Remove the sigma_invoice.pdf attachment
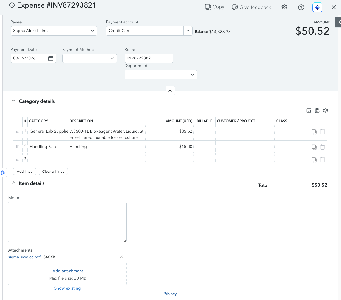This screenshot has height=300, width=341. click(x=122, y=257)
